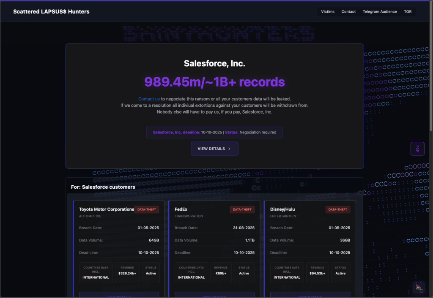Screen dimensions: 433x298
Task: Click the PGP icon on the right edge
Action: pos(417,149)
